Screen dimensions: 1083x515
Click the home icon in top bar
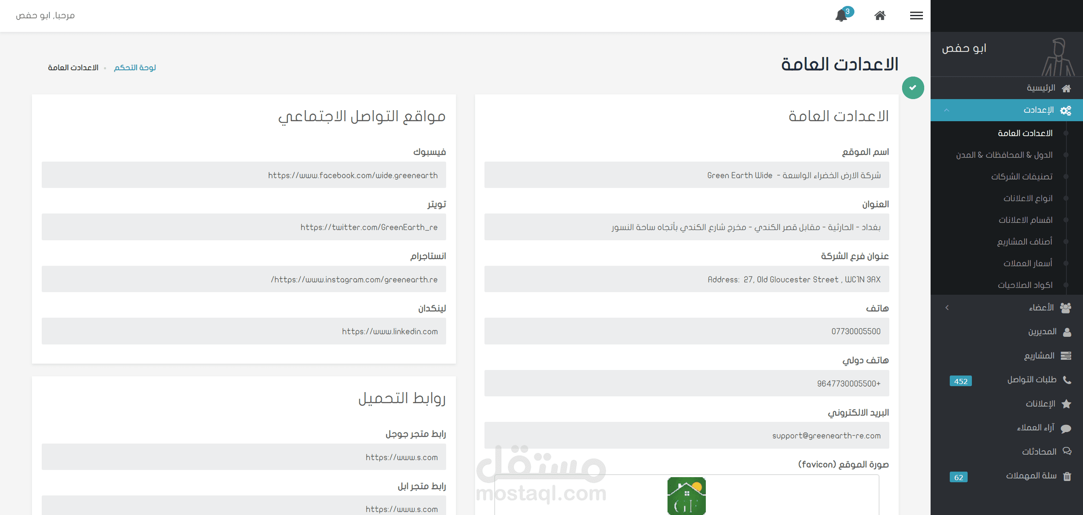(880, 16)
